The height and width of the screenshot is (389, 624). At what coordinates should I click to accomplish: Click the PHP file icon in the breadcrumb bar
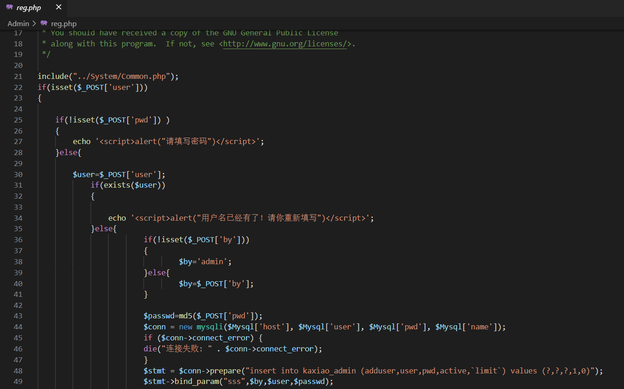[43, 23]
